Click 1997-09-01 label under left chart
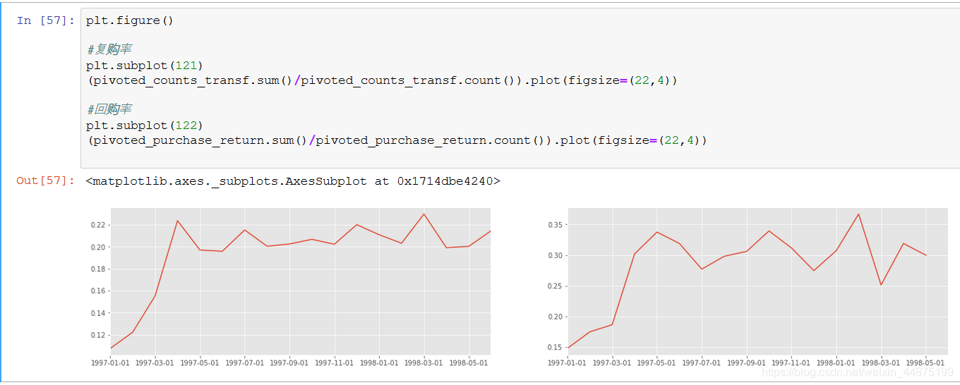Viewport: 960px width, 385px height. pos(289,363)
